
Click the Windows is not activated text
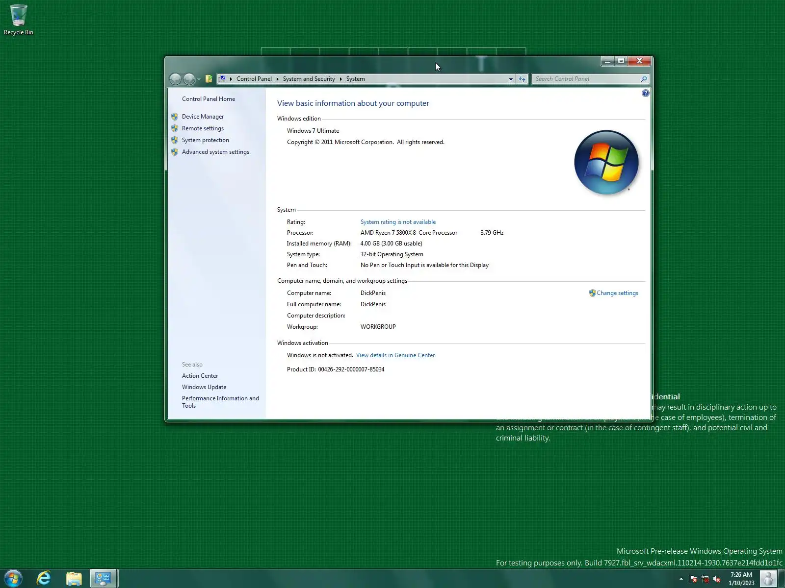coord(320,355)
